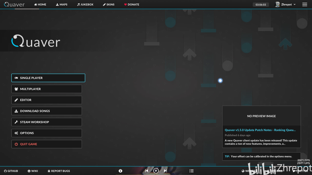Open the Website link
312x175 pixels.
(x=249, y=171)
